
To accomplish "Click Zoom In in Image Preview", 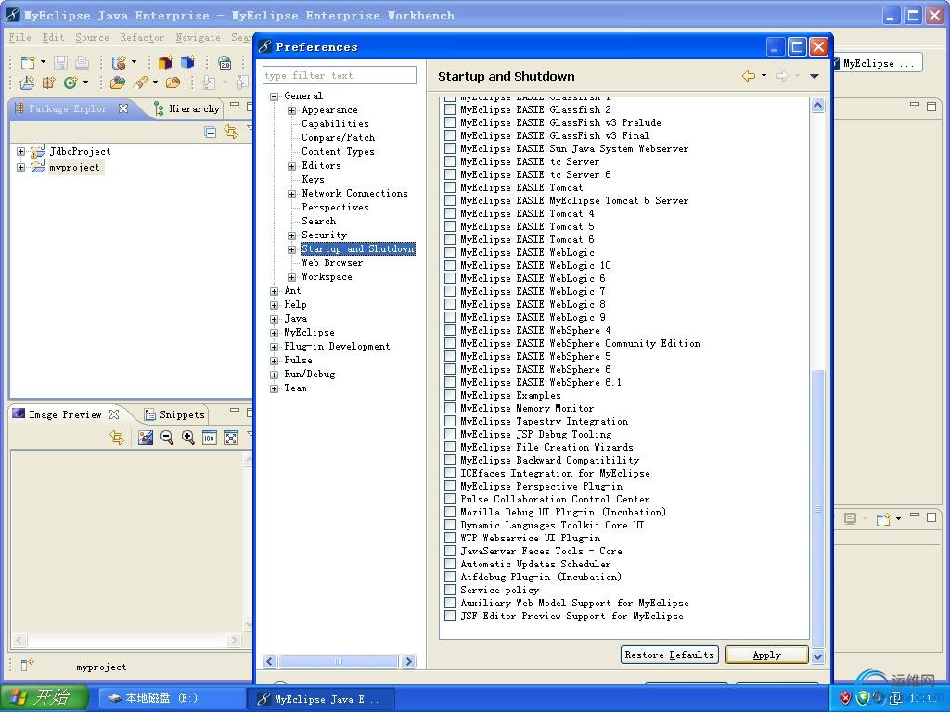I will 187,438.
